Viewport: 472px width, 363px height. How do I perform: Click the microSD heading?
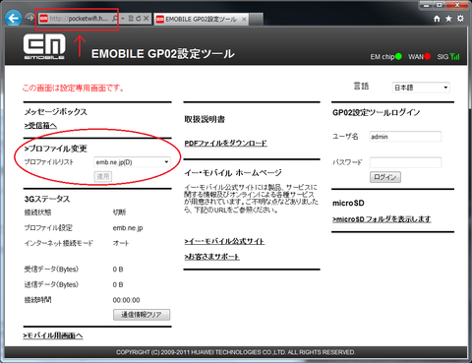(348, 203)
